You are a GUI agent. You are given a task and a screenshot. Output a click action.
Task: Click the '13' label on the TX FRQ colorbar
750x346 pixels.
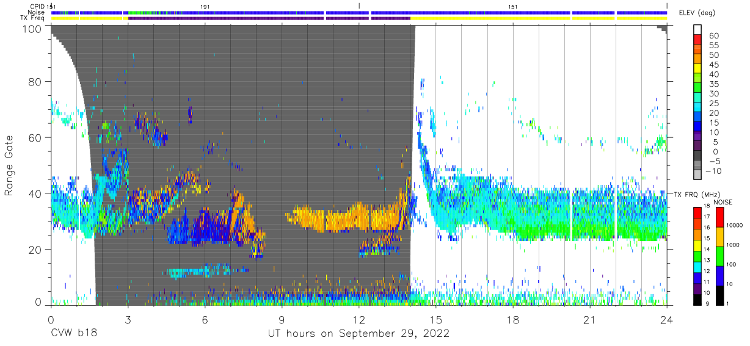tap(707, 261)
